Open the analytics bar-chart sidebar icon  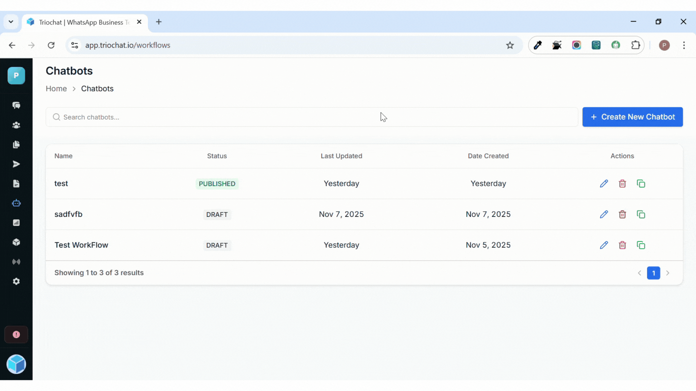click(x=16, y=223)
